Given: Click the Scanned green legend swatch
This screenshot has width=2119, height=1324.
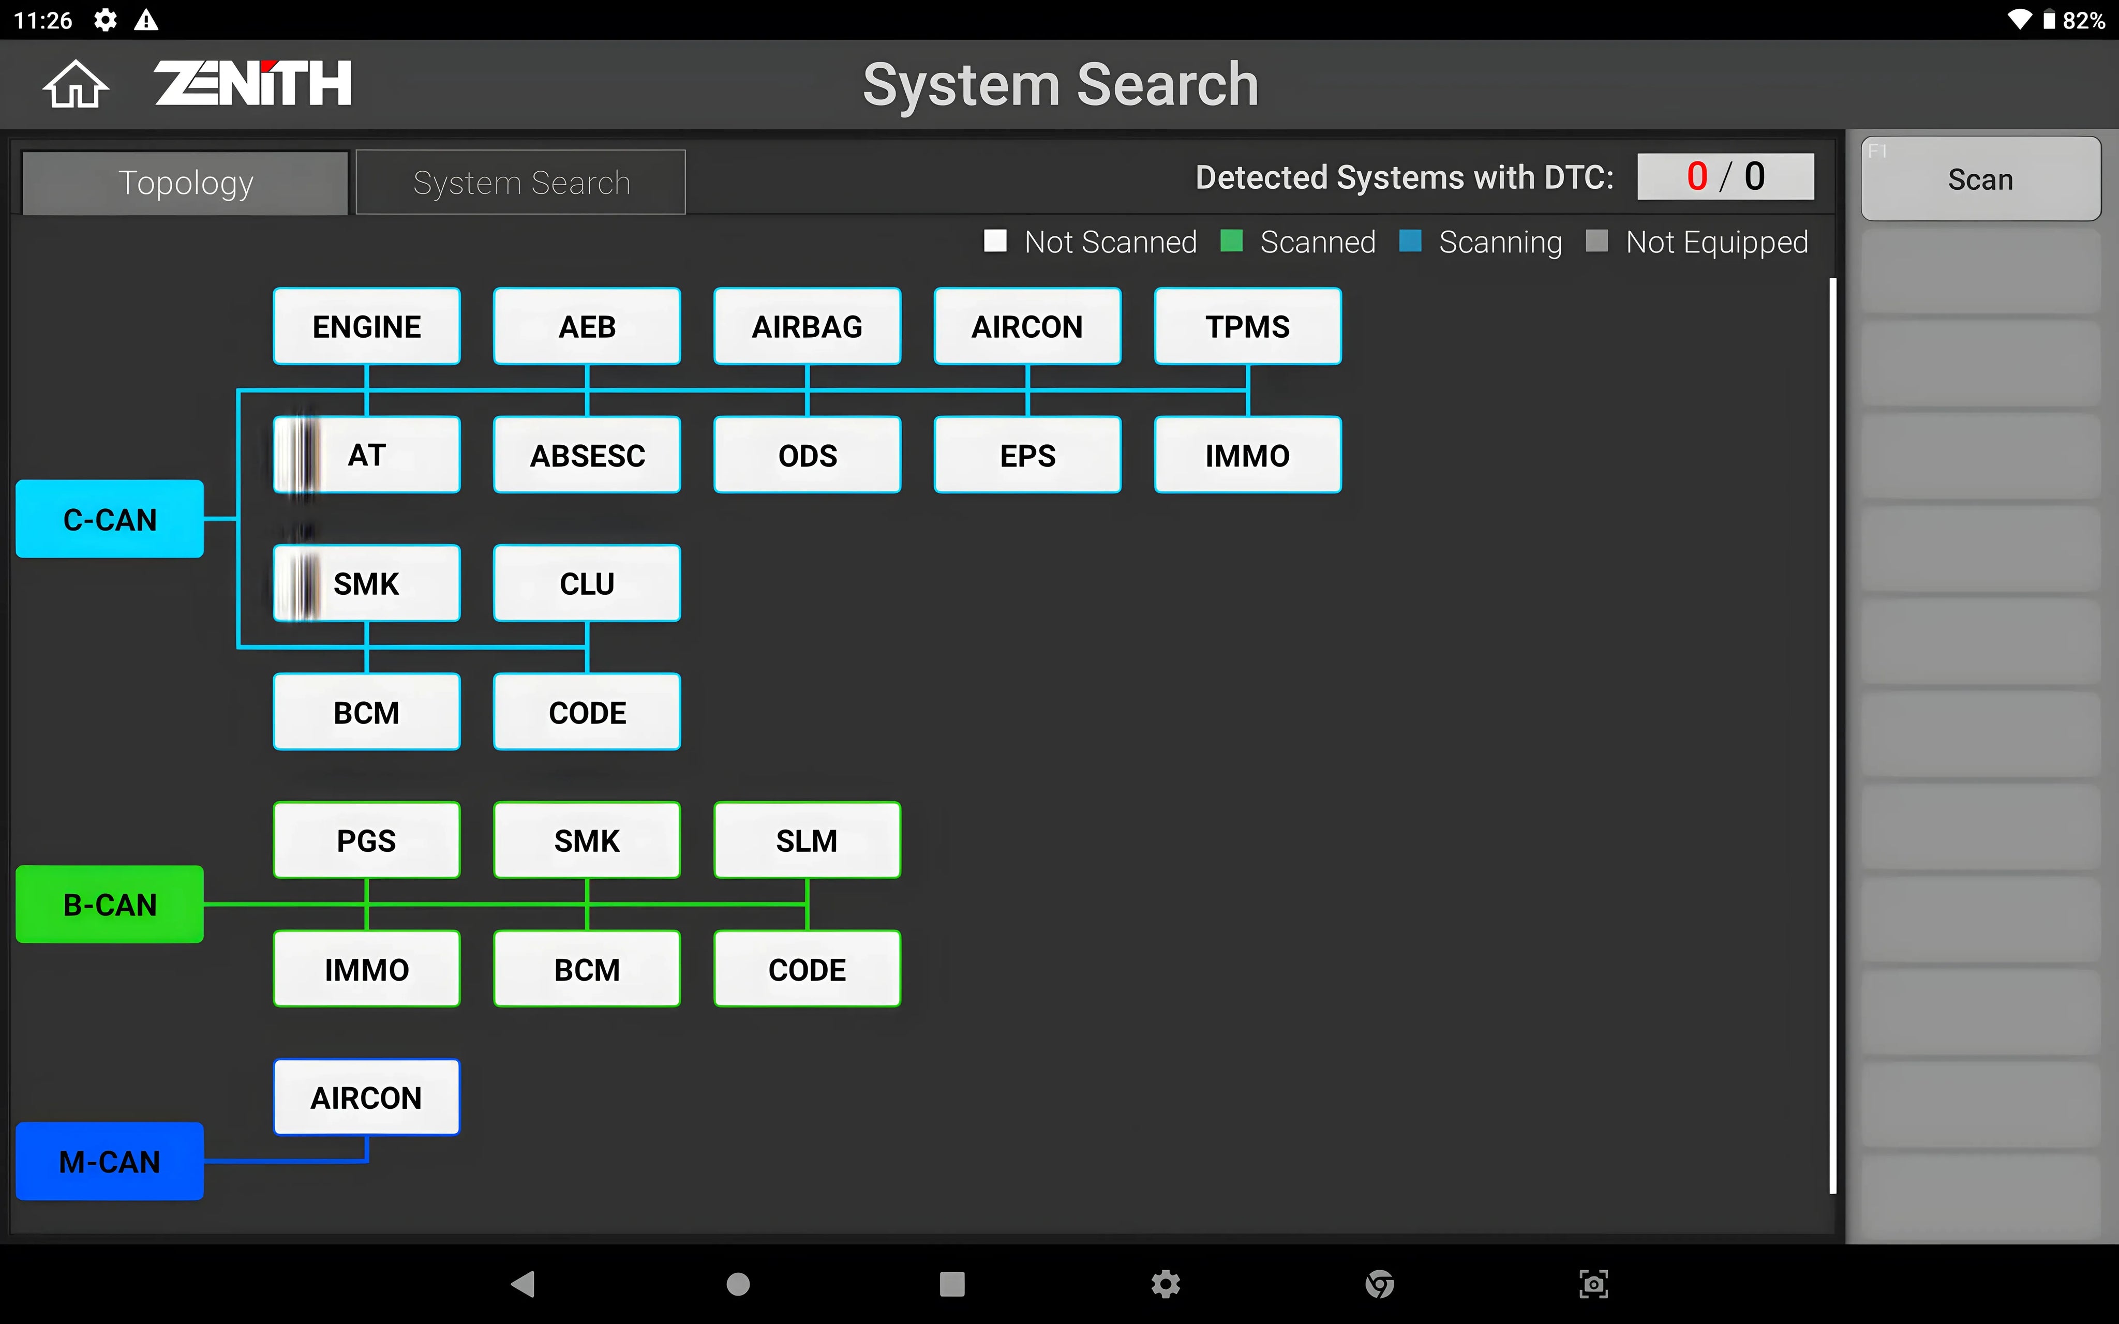Looking at the screenshot, I should point(1231,241).
